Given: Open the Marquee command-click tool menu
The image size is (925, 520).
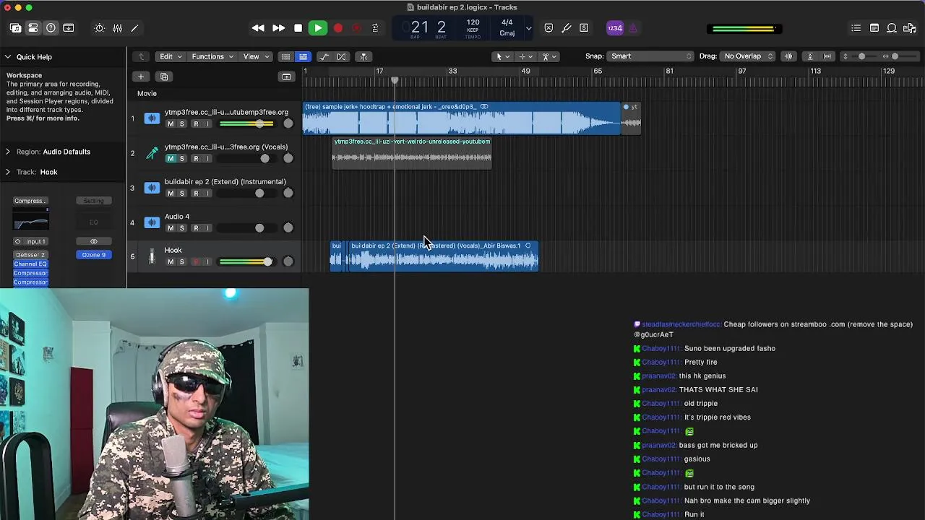Looking at the screenshot, I should point(525,56).
